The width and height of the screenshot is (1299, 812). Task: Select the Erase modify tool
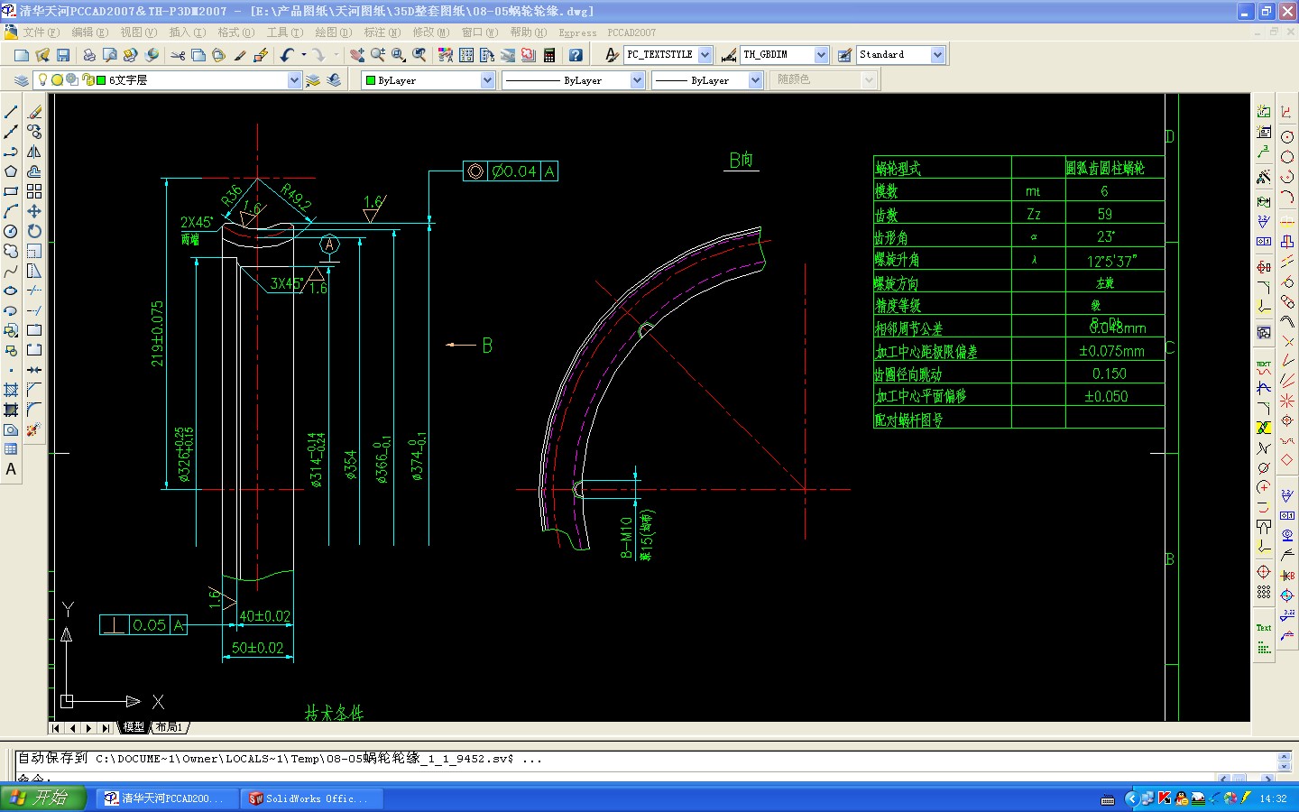click(x=34, y=112)
